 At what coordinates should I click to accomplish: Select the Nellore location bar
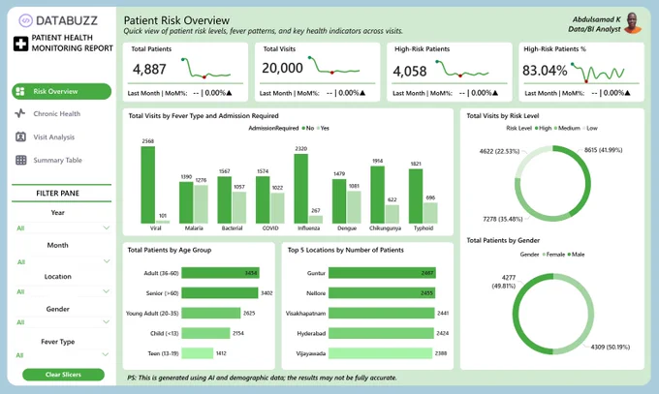click(382, 292)
